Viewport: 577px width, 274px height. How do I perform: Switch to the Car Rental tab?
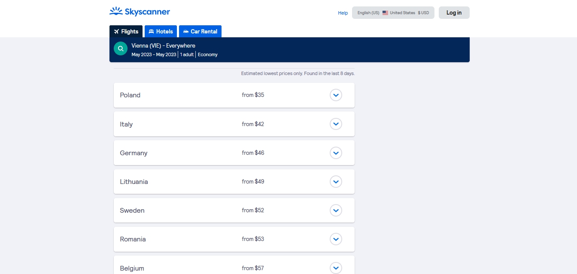point(200,31)
